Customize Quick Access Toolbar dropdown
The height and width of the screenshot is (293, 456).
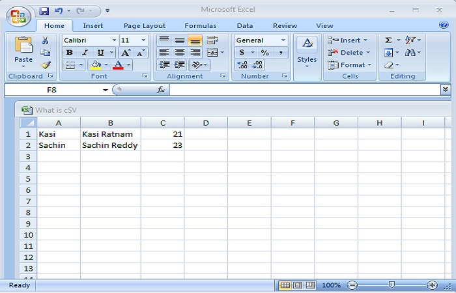point(107,11)
